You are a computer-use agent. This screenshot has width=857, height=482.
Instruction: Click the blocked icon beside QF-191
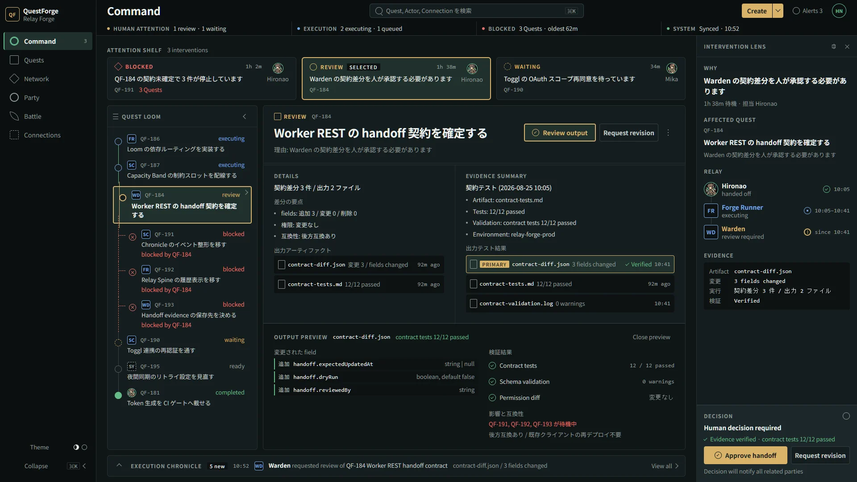click(133, 237)
